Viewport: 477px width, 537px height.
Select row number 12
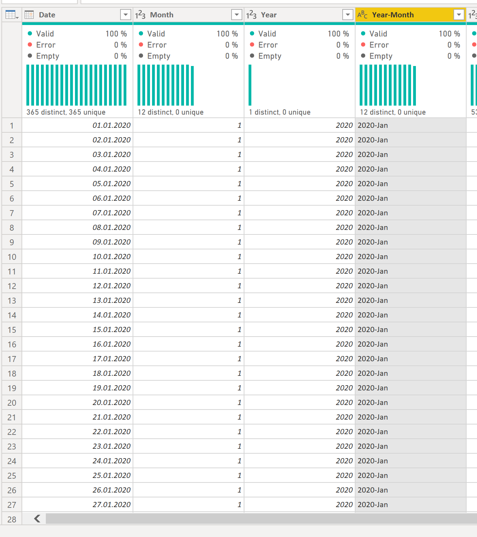coord(12,286)
